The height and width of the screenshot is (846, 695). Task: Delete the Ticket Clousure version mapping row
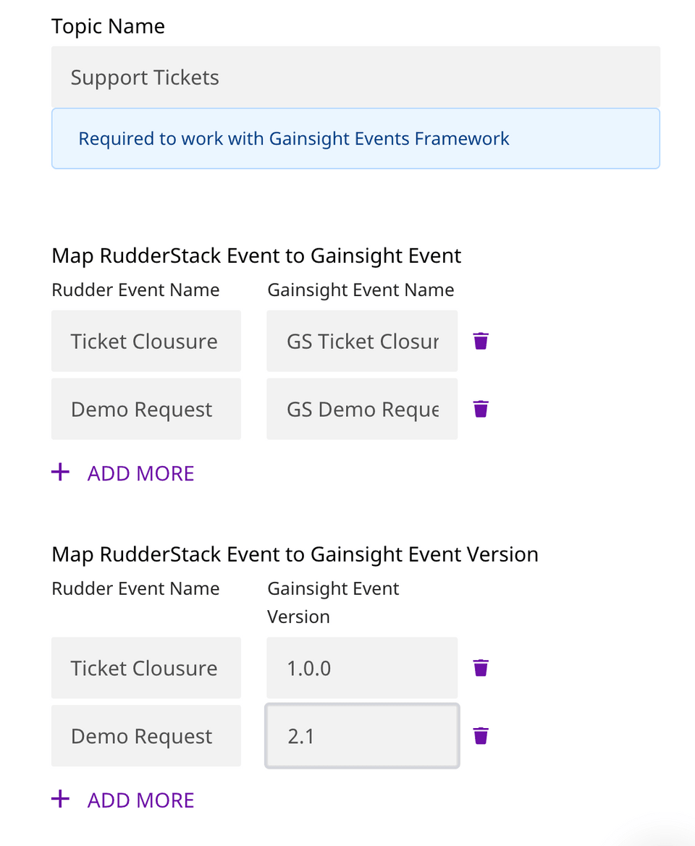click(480, 668)
